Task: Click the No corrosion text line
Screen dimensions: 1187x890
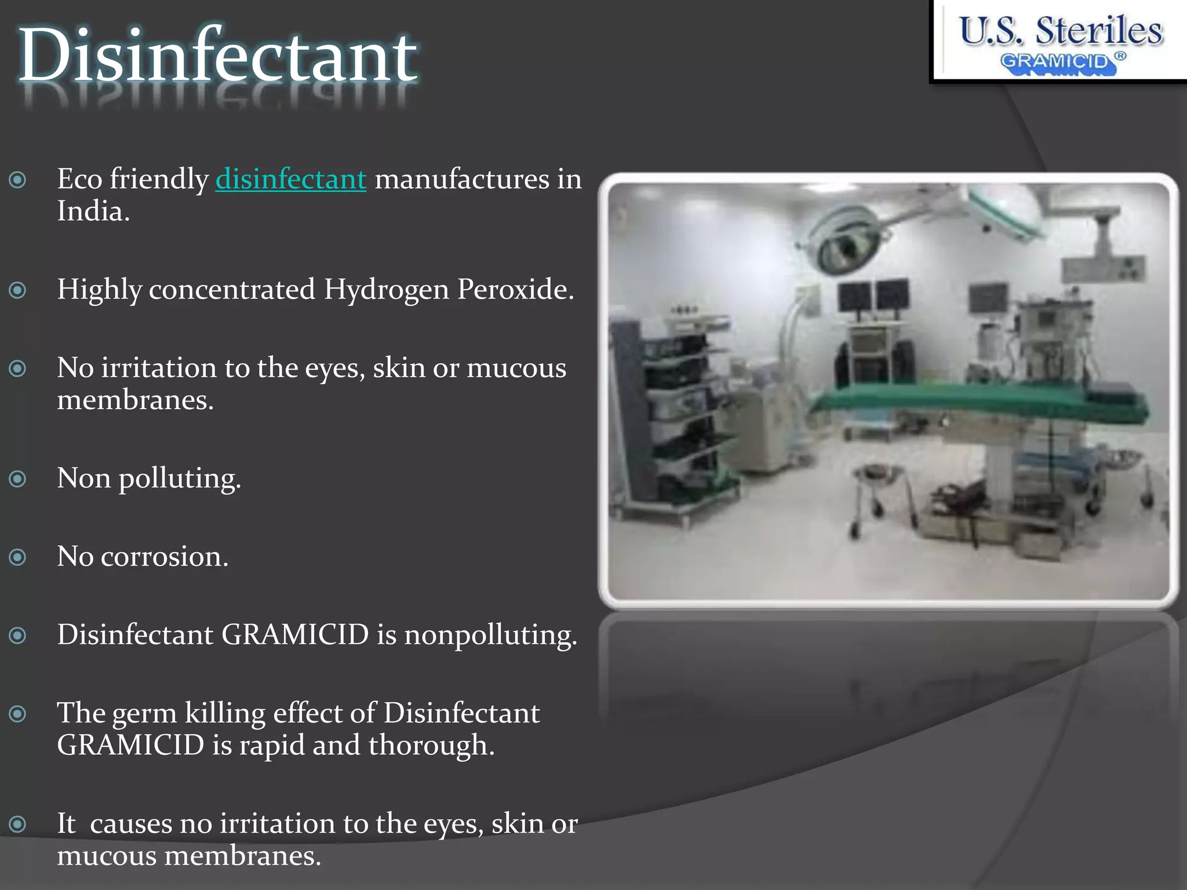Action: click(143, 557)
